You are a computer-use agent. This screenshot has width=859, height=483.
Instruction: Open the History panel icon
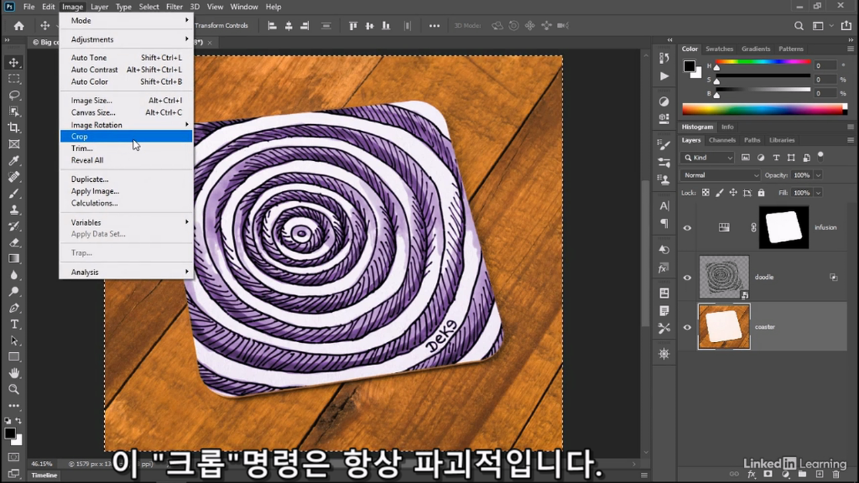pyautogui.click(x=664, y=58)
